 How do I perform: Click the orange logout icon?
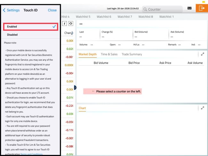click(202, 8)
